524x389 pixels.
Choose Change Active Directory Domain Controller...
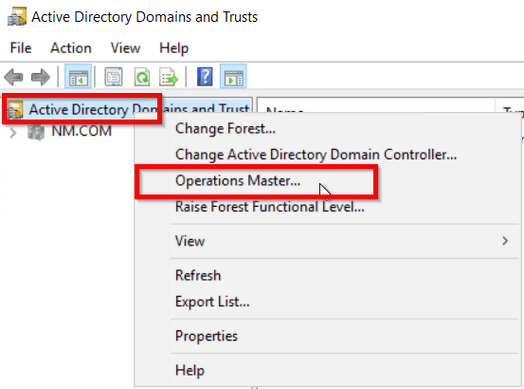(x=328, y=155)
